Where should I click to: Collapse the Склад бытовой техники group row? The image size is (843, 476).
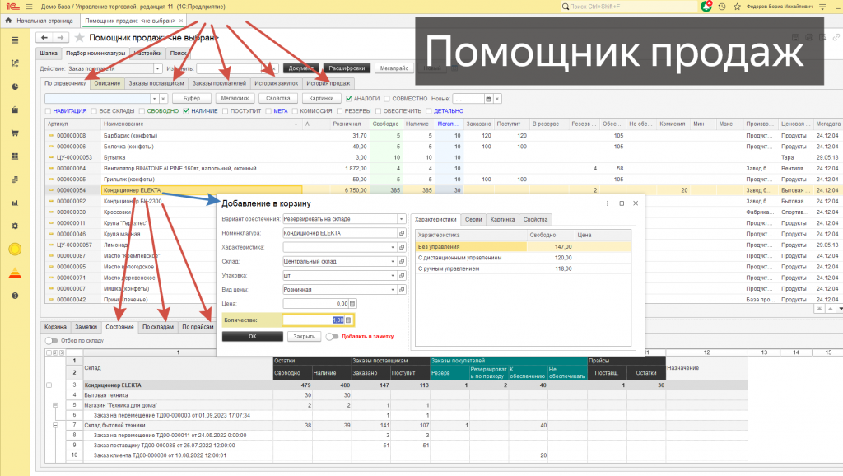click(55, 425)
